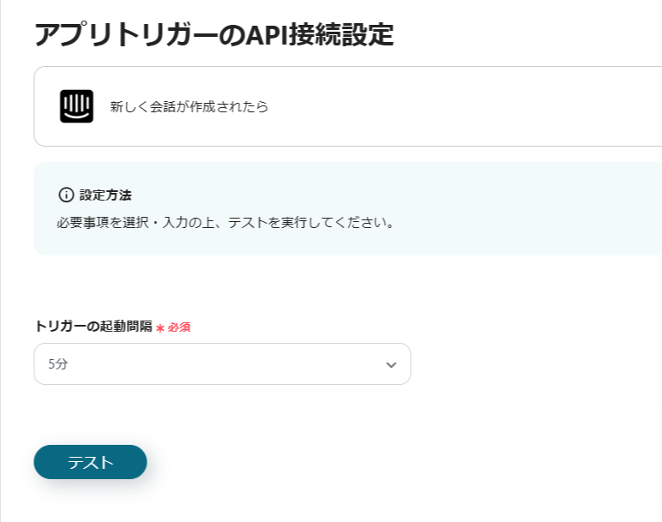
Task: Click the Intercom app logo icon
Action: (76, 106)
